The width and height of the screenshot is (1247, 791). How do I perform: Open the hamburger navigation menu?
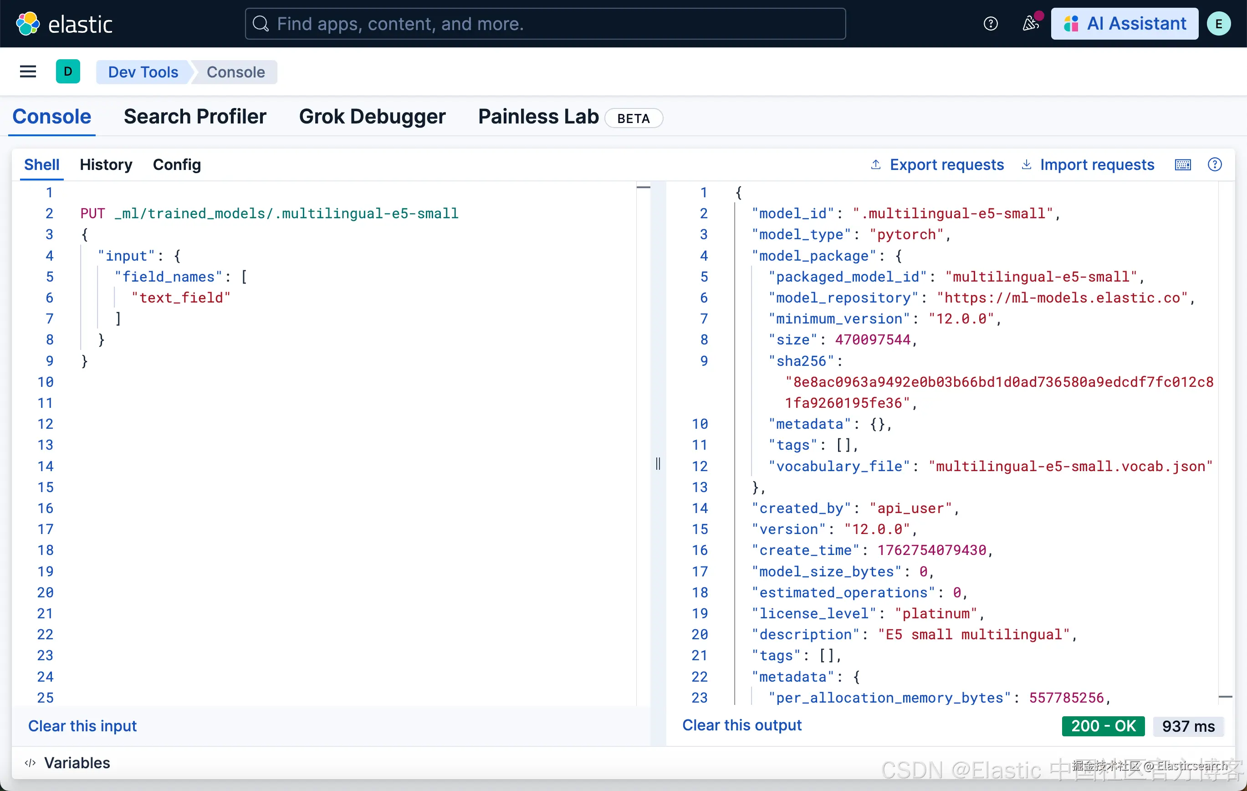(28, 72)
